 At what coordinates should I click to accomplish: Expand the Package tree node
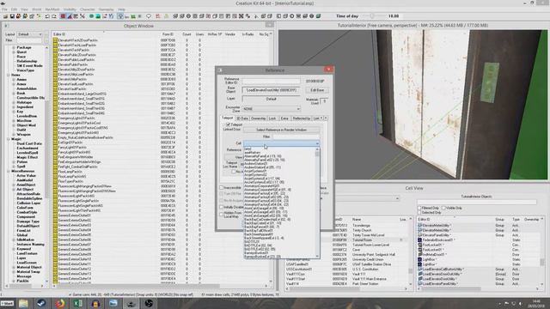click(14, 47)
